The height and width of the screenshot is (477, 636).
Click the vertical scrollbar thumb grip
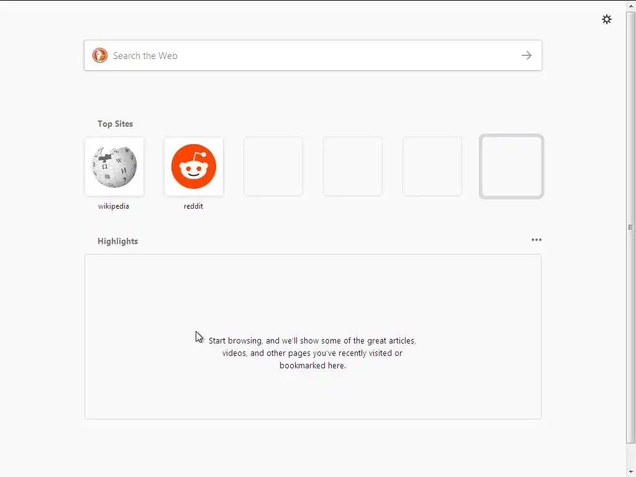[x=630, y=227]
